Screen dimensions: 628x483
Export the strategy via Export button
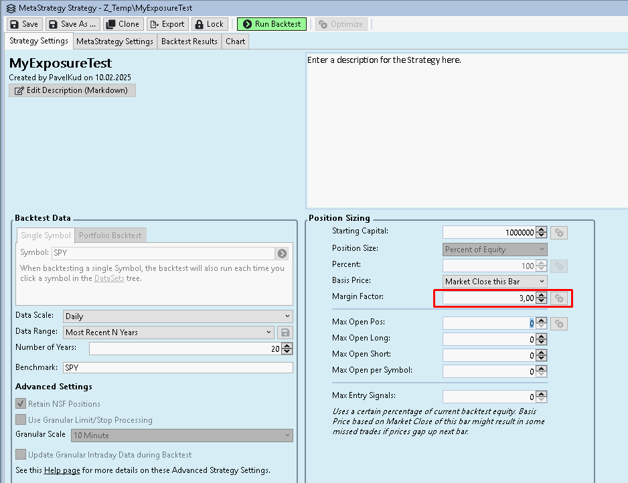coord(167,24)
